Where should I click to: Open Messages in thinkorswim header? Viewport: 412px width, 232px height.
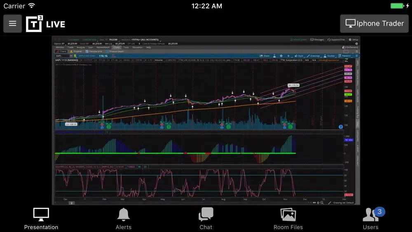[x=317, y=40]
